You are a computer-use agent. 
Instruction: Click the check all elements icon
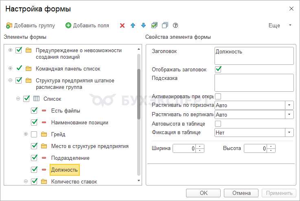tap(154, 26)
